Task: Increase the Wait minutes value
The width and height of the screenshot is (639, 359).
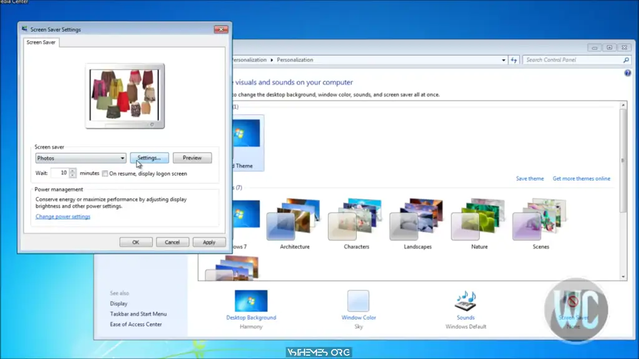Action: click(73, 170)
